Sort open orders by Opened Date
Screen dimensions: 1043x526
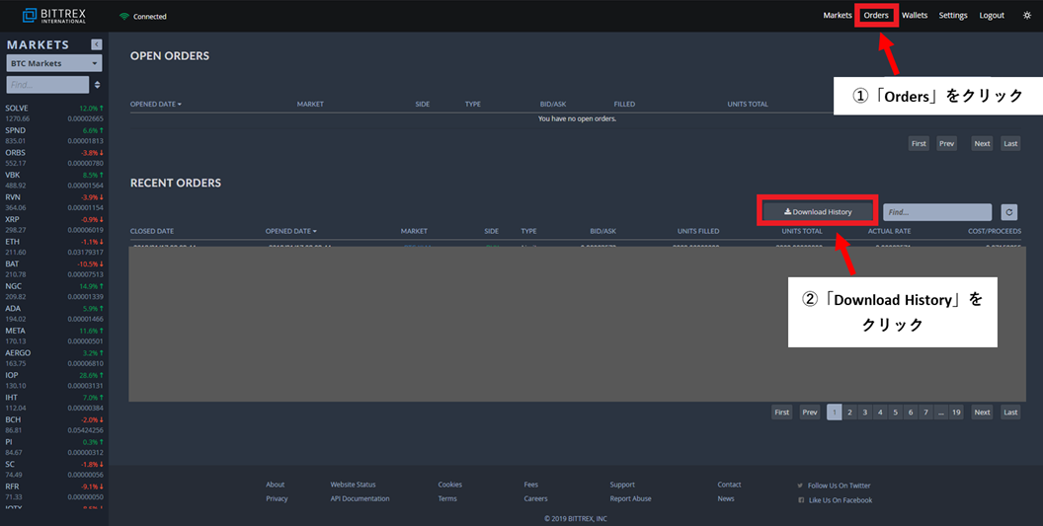(x=156, y=104)
